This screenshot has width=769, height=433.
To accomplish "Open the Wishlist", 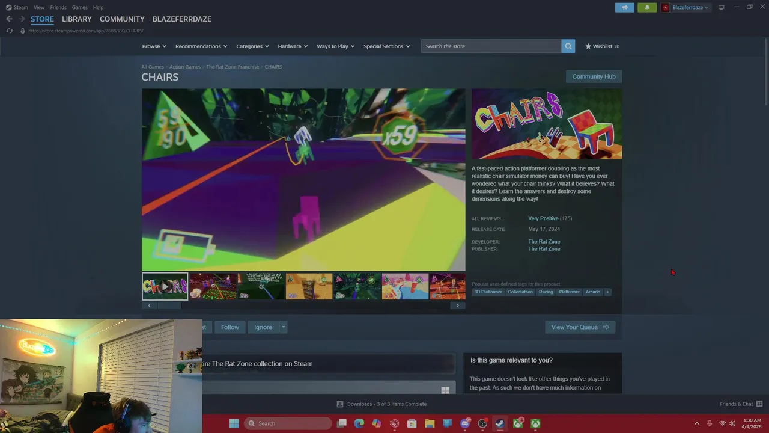I will coord(602,46).
